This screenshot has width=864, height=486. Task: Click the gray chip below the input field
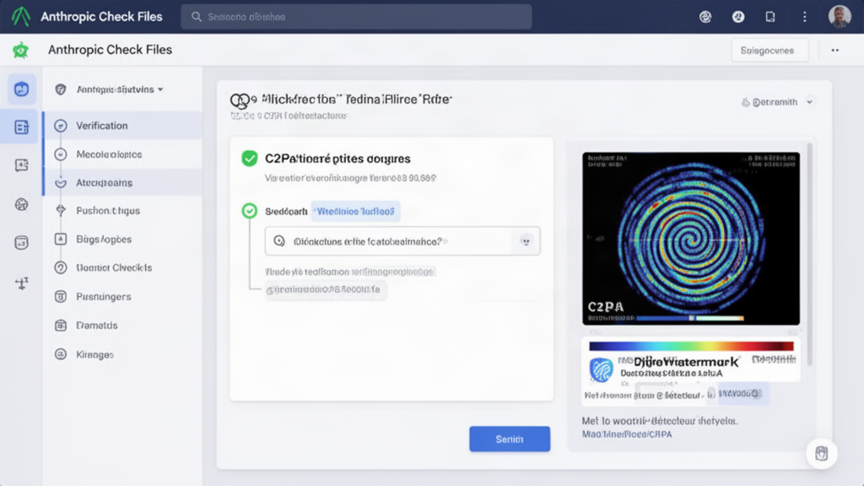[x=325, y=290]
